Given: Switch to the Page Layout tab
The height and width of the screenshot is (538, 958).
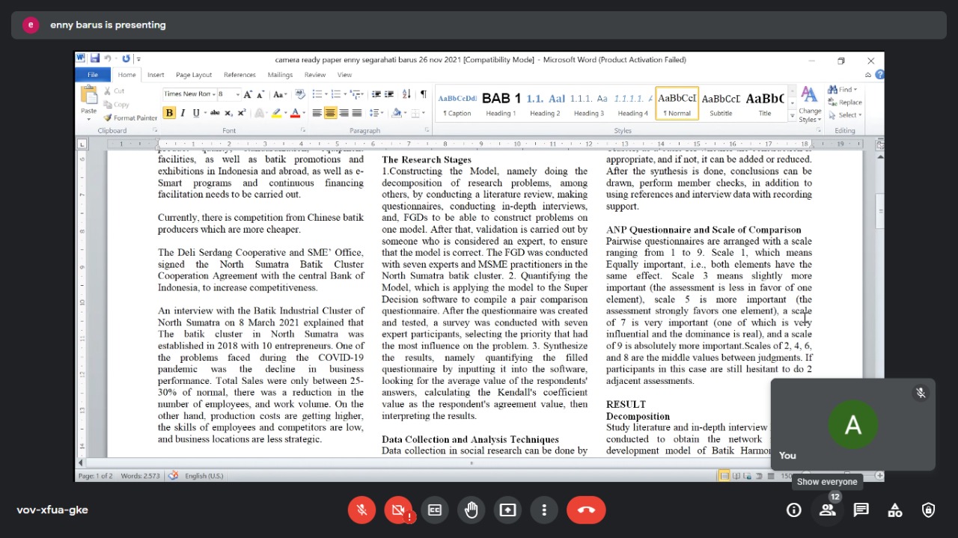Looking at the screenshot, I should (194, 75).
